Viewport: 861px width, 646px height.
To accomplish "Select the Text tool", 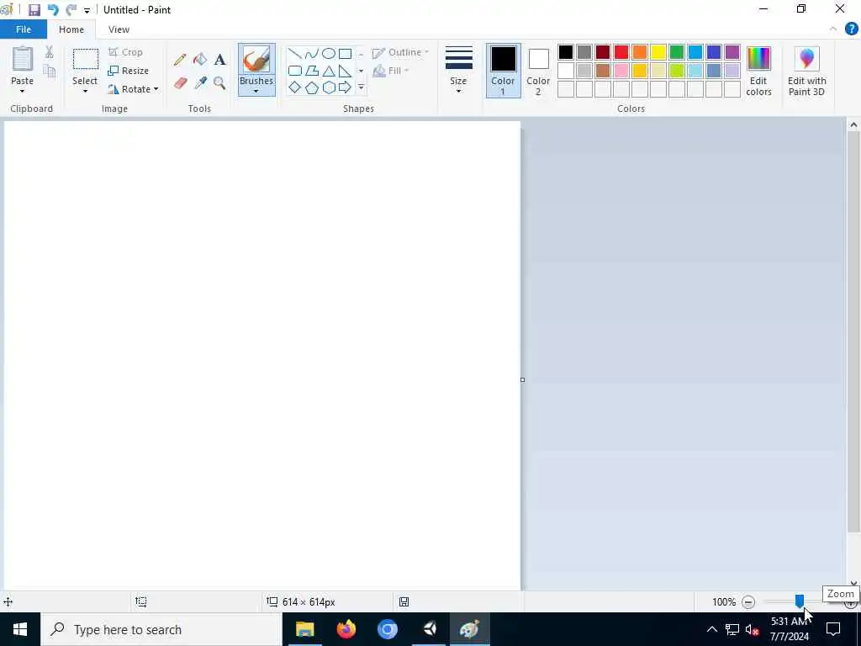I will click(219, 60).
